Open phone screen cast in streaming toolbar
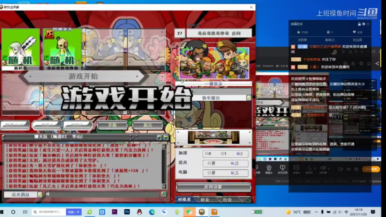Viewport: 386px width, 217px height. (282, 169)
